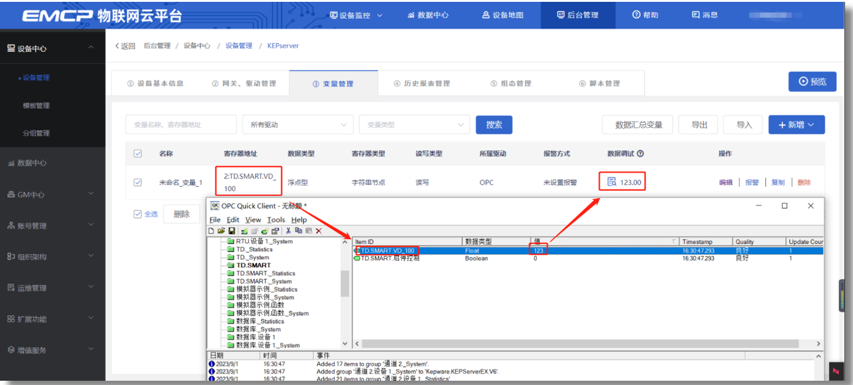Click the New Server Connection toolbar icon
The width and height of the screenshot is (853, 385).
point(244,231)
